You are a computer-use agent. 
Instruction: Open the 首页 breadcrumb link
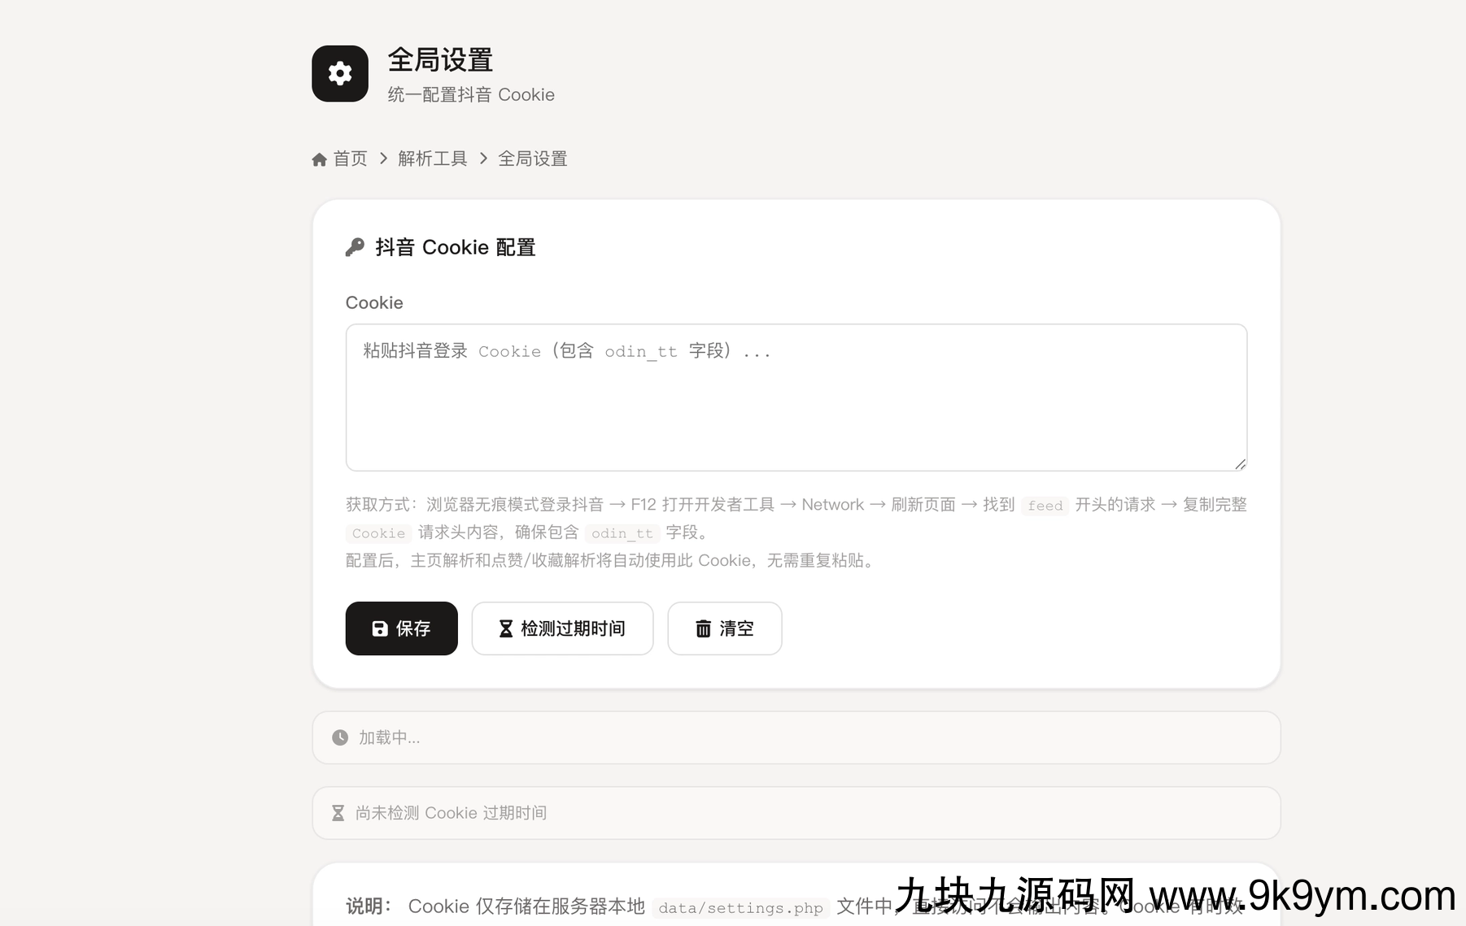(351, 159)
